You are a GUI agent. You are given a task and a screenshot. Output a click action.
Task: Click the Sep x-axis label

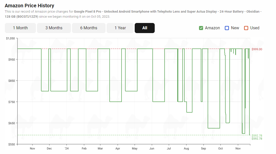(x=204, y=148)
